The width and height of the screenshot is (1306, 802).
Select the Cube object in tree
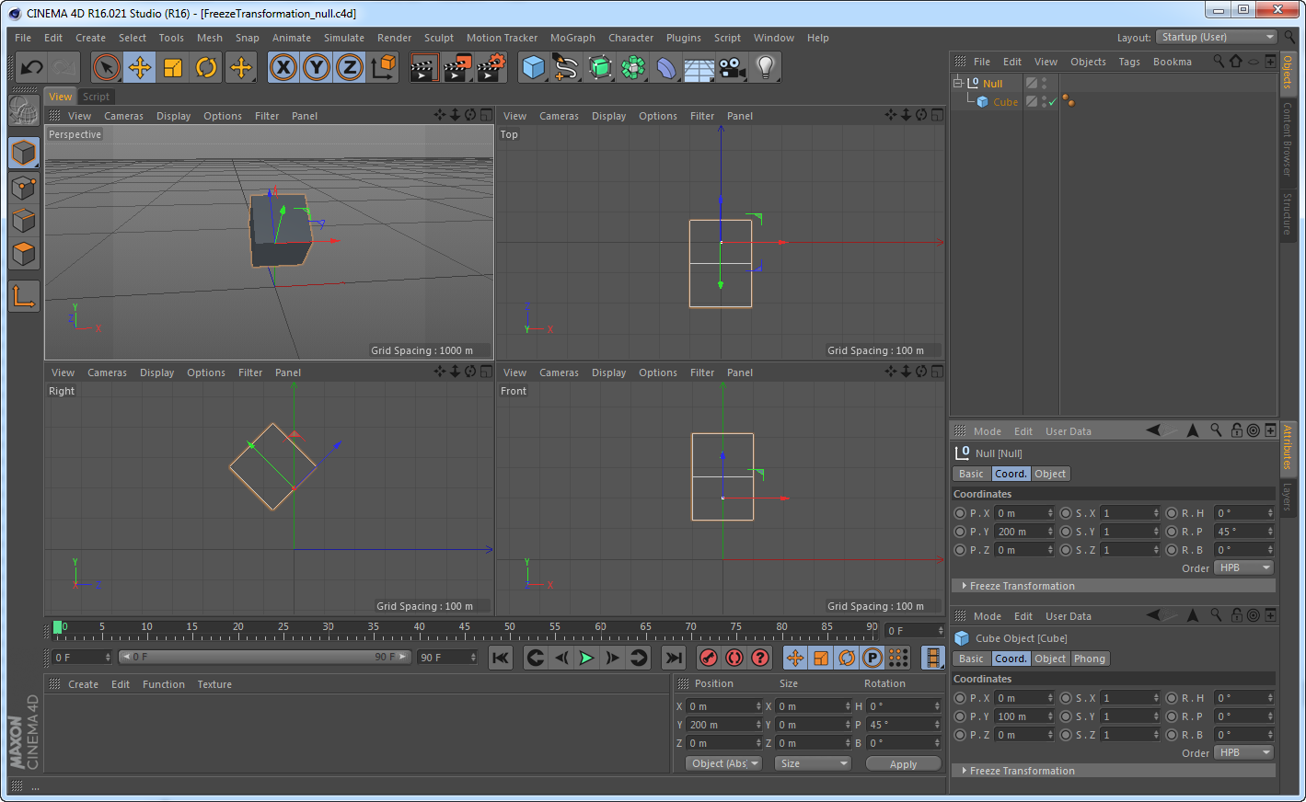[x=1005, y=102]
